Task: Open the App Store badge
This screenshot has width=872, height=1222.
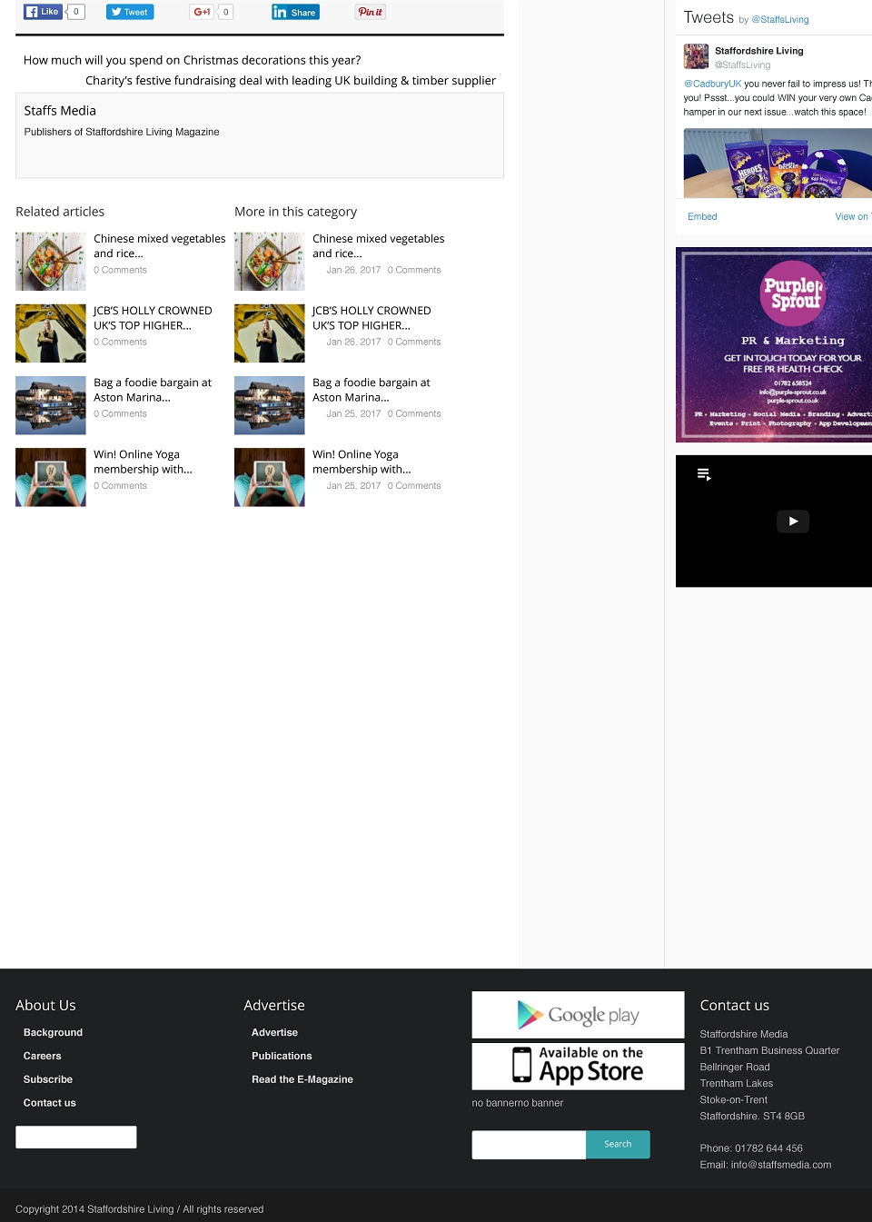Action: point(578,1066)
